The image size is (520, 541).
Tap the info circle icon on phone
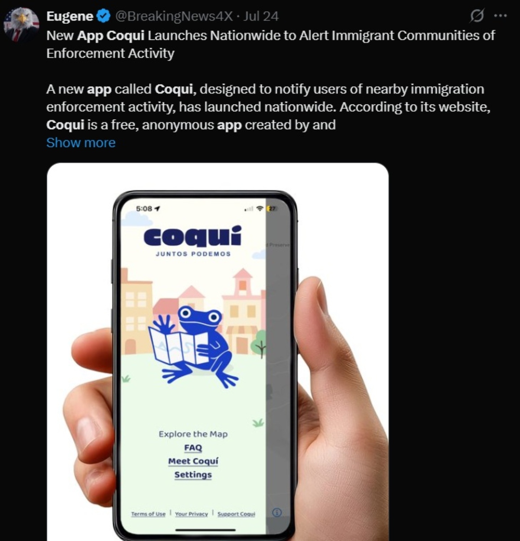(277, 512)
